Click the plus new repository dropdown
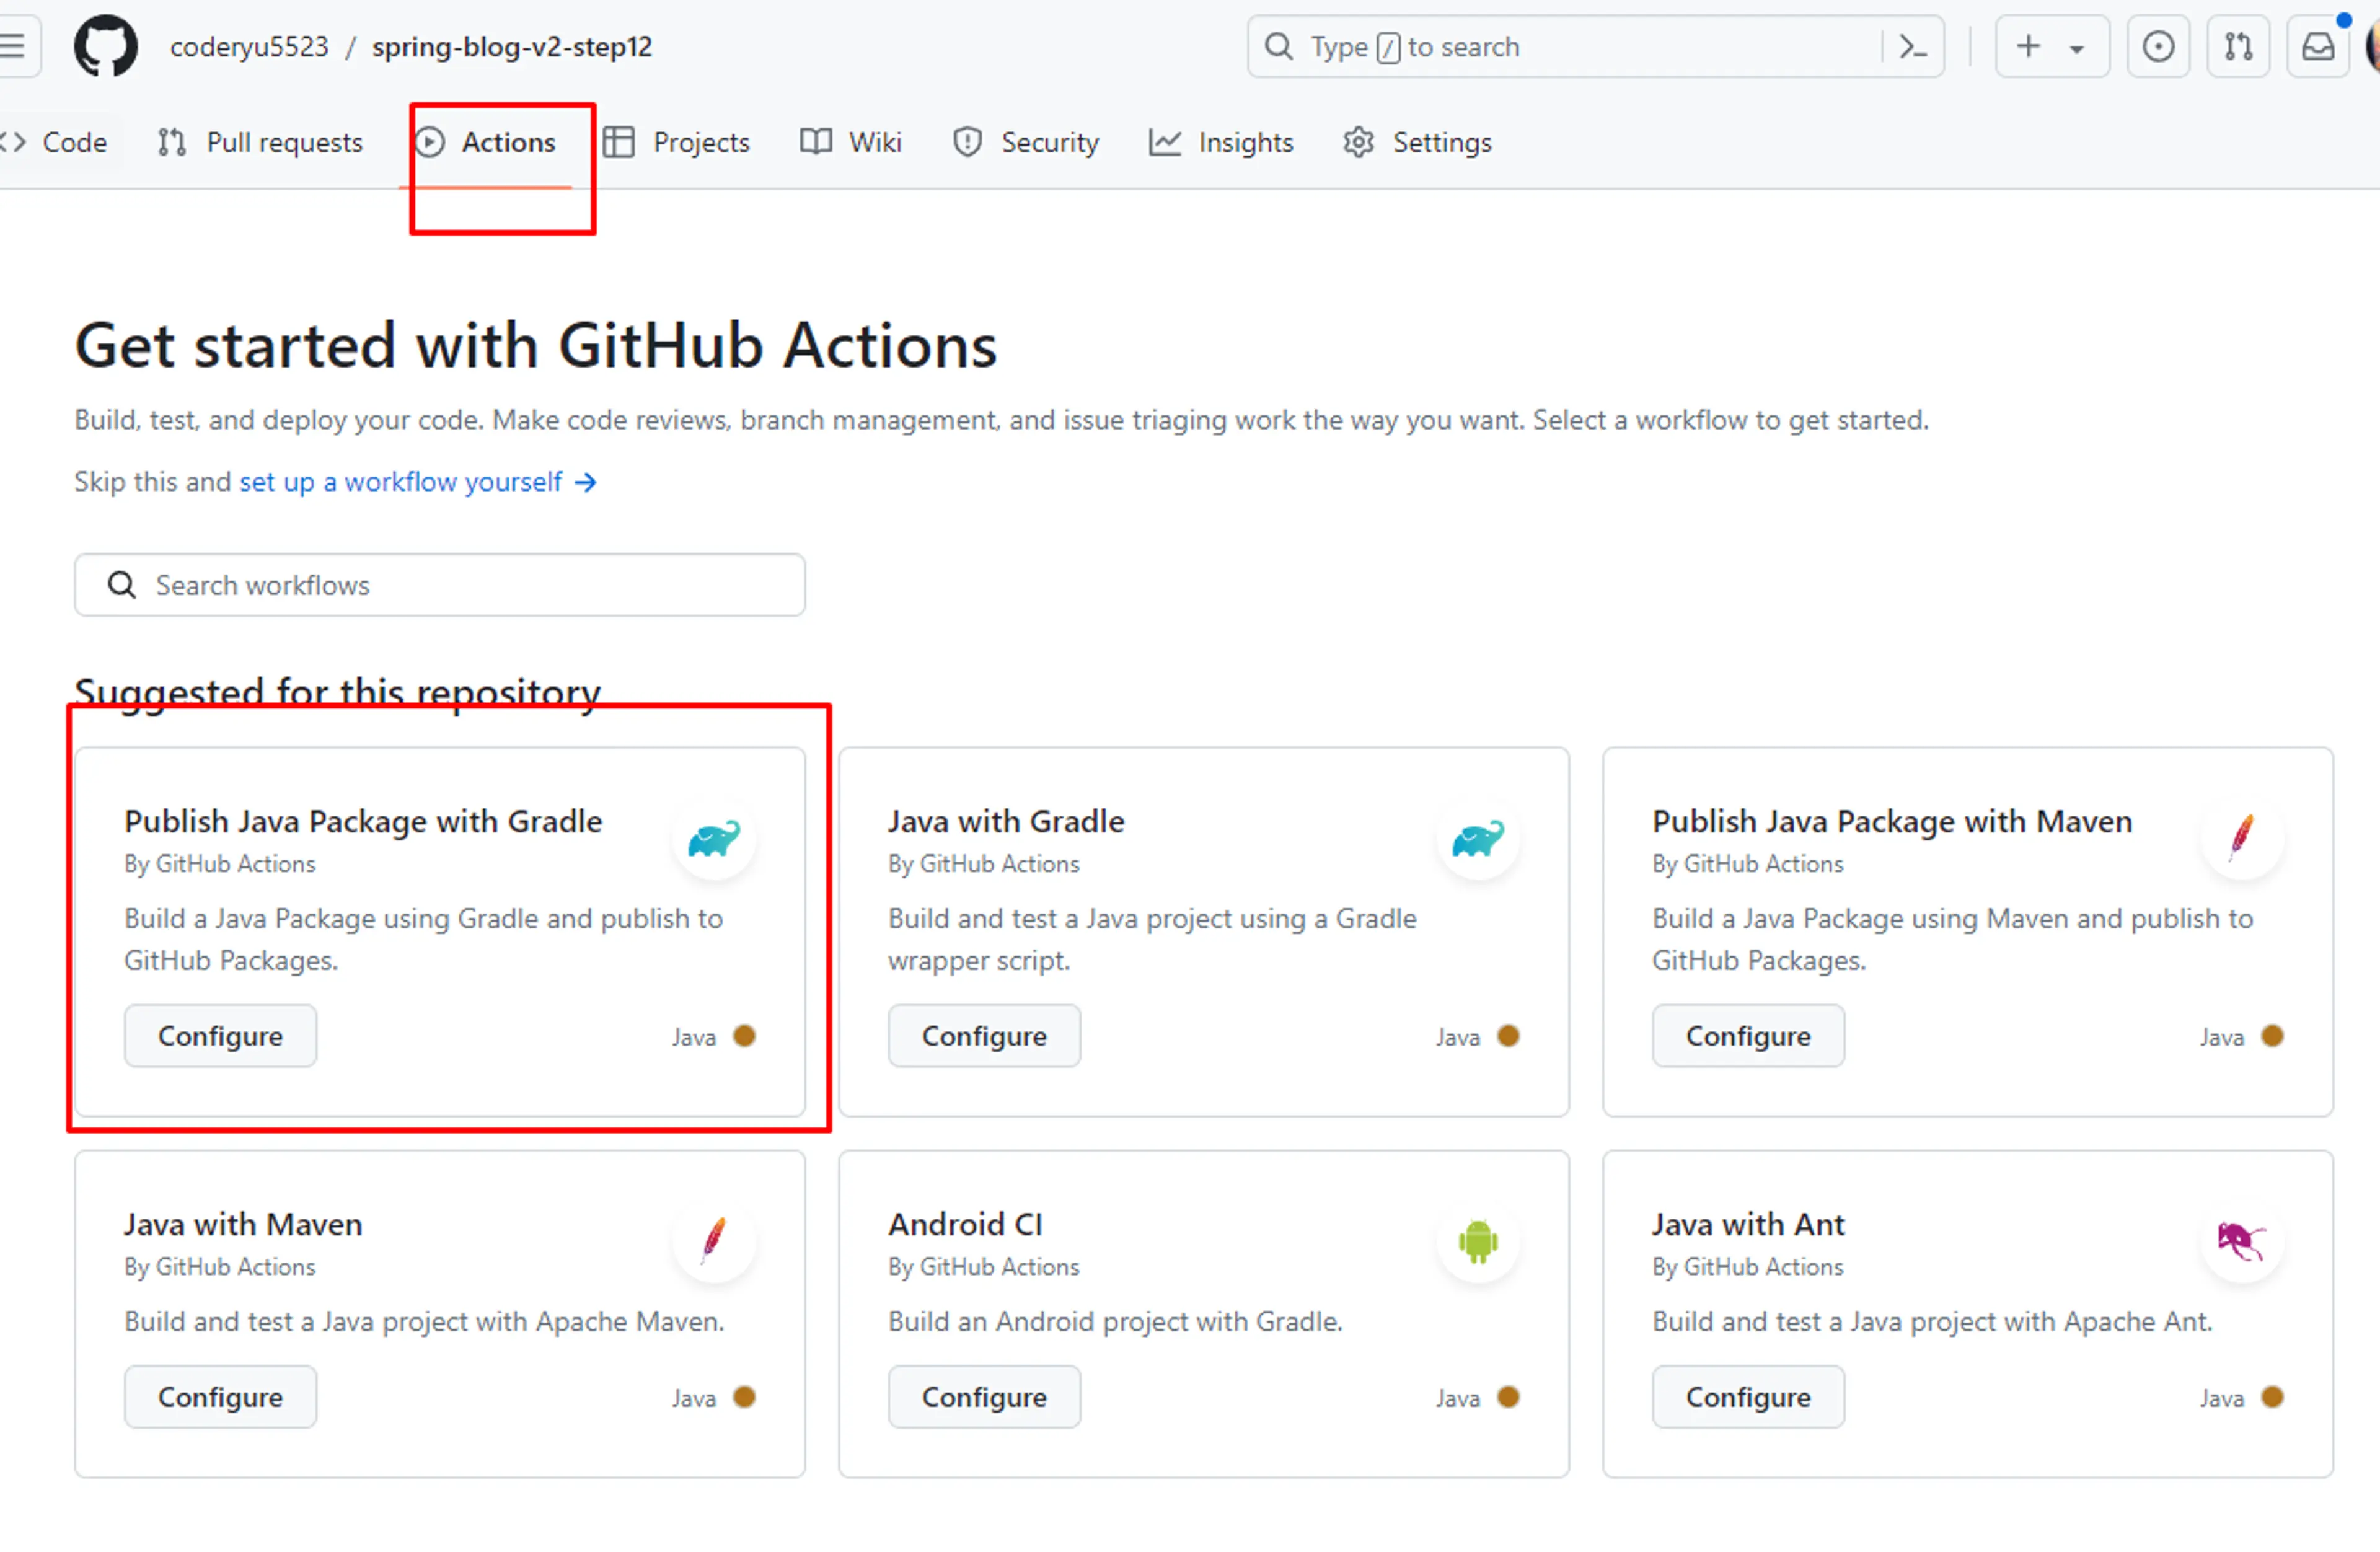 point(2047,47)
